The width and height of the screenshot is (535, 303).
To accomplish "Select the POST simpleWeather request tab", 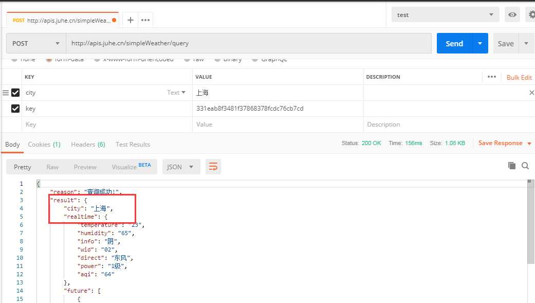I will pyautogui.click(x=62, y=21).
